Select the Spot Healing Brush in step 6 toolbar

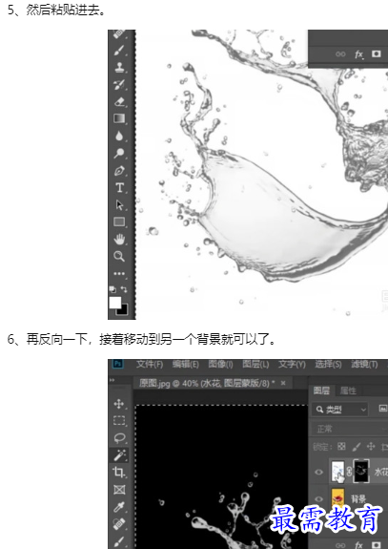119,524
